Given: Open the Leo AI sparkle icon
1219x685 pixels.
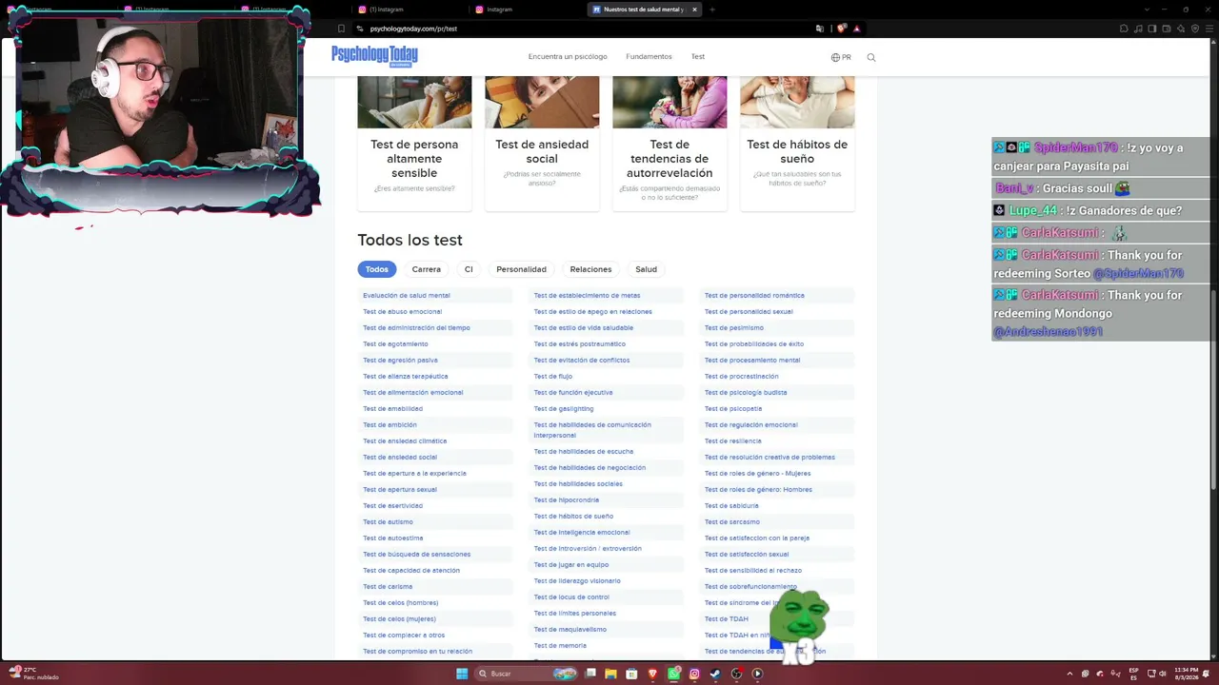Looking at the screenshot, I should tap(1181, 29).
